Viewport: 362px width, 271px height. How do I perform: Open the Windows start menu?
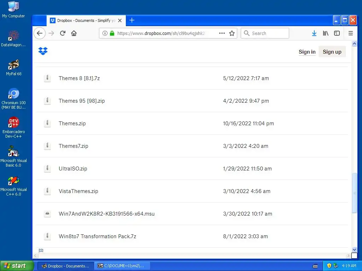tap(17, 266)
